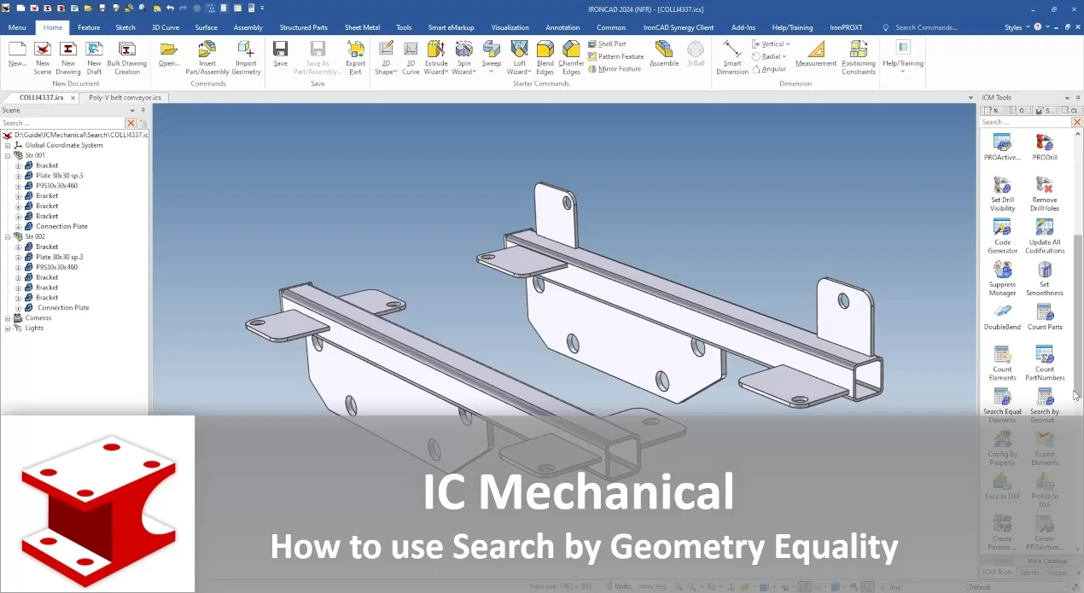1084x593 pixels.
Task: Switch to the Feature ribbon tab
Action: 89,27
